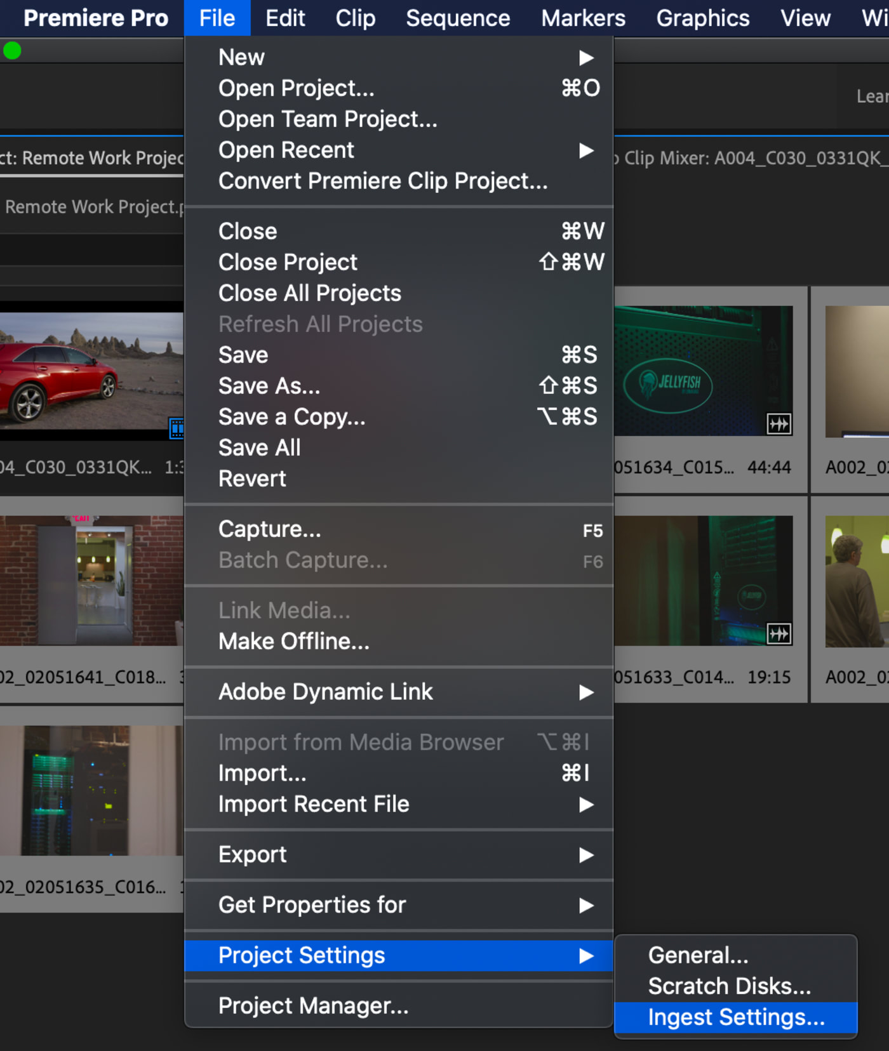Choose Save with the ⌘S shortcut
This screenshot has width=889, height=1051.
(x=399, y=355)
